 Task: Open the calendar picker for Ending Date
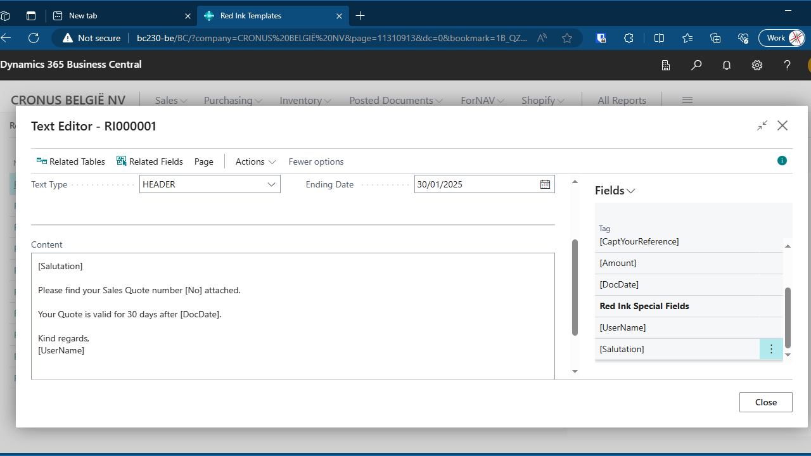point(545,184)
